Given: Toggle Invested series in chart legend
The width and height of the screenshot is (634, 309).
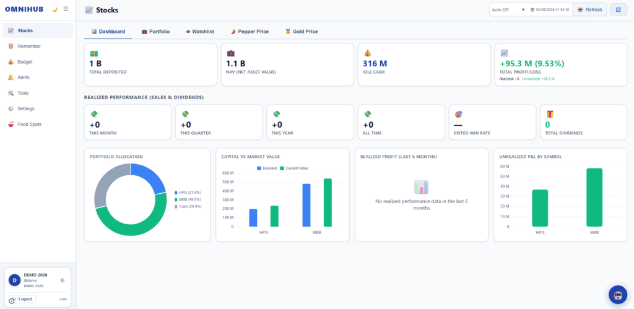Looking at the screenshot, I should coord(266,168).
